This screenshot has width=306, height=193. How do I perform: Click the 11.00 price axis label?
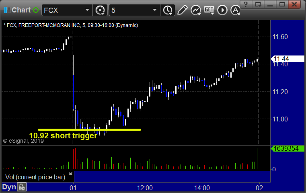280,119
